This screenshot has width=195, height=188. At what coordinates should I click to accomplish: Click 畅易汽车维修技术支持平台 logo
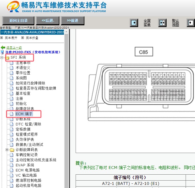[x=57, y=7]
